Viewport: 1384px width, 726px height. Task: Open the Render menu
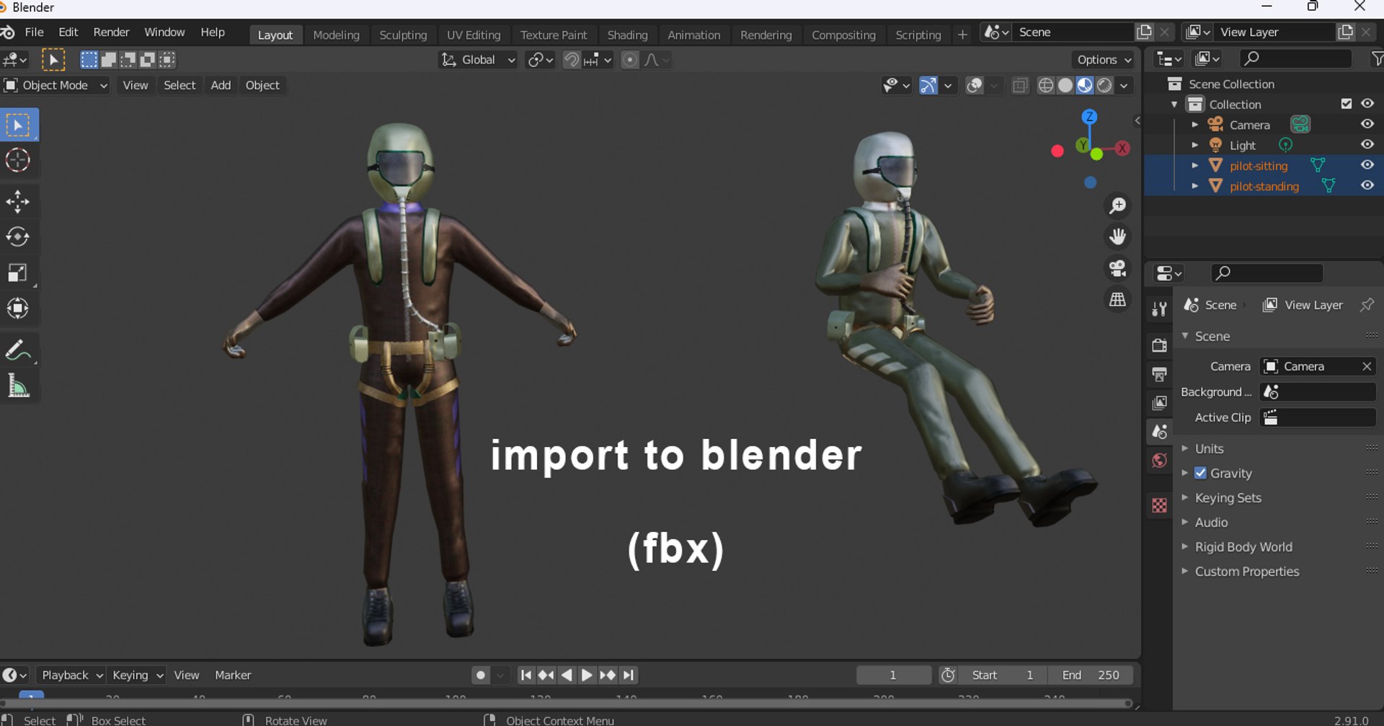tap(111, 32)
